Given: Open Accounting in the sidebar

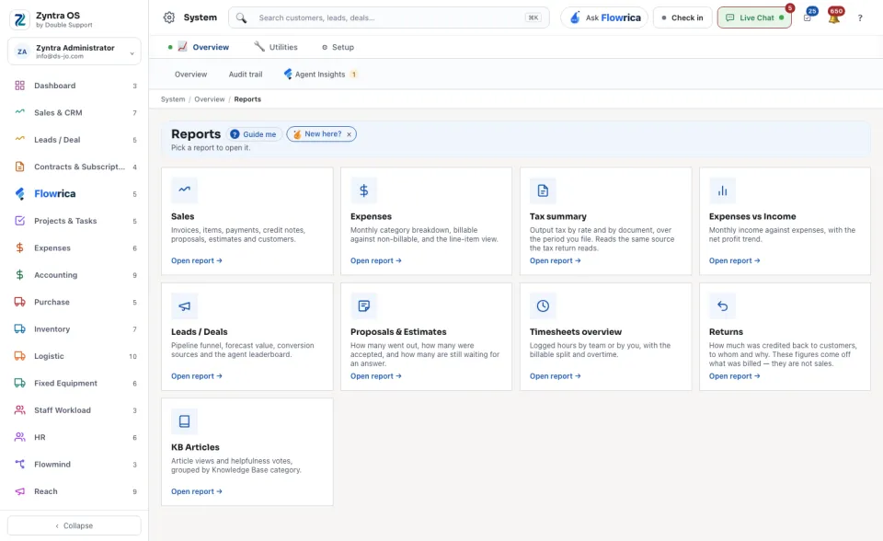Looking at the screenshot, I should (75, 275).
